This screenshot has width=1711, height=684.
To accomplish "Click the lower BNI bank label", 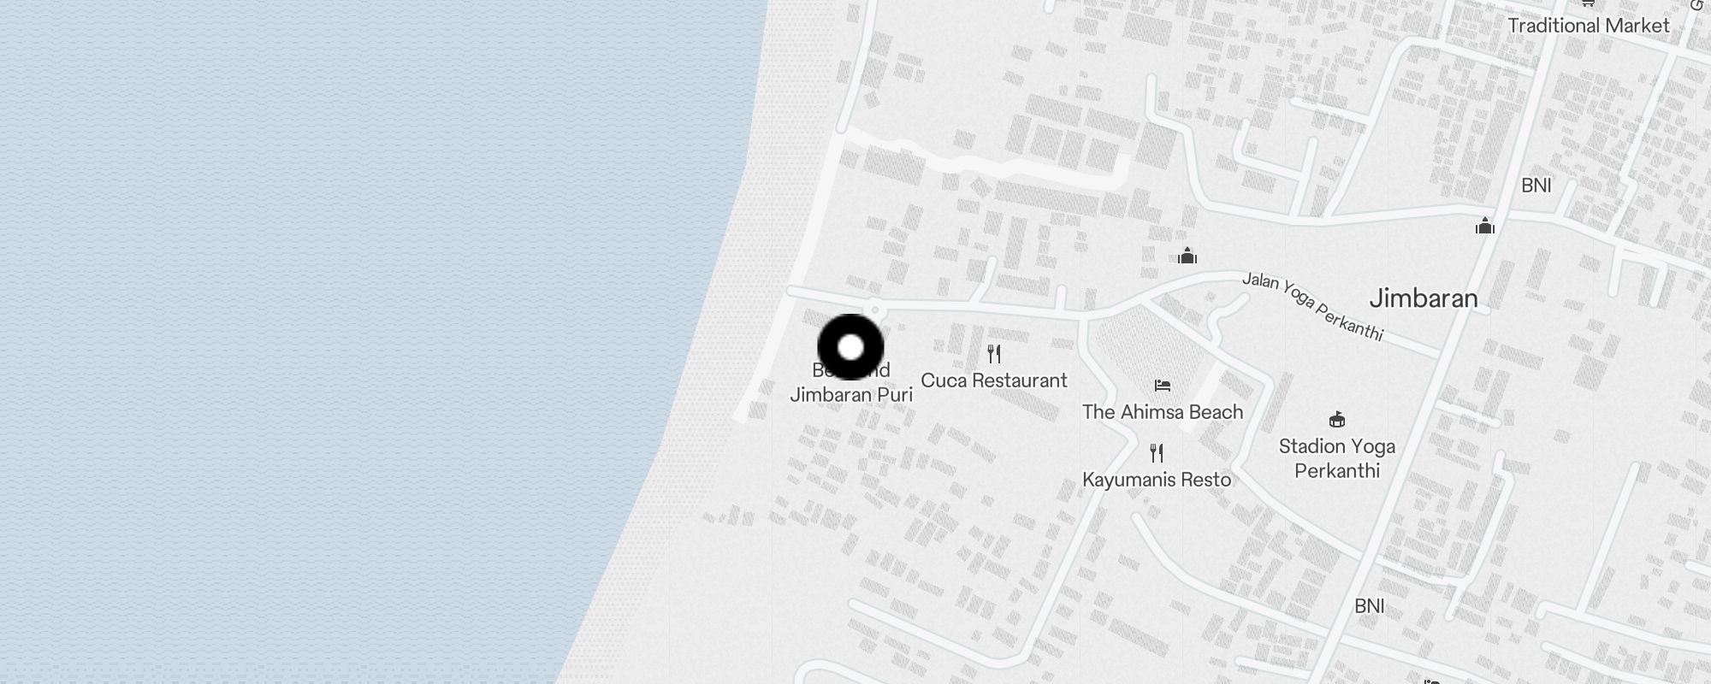I will click(1370, 606).
